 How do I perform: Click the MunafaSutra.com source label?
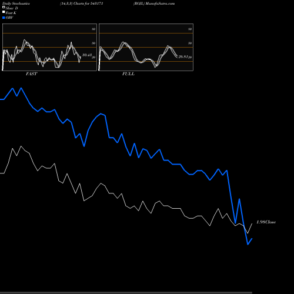tap(160, 4)
